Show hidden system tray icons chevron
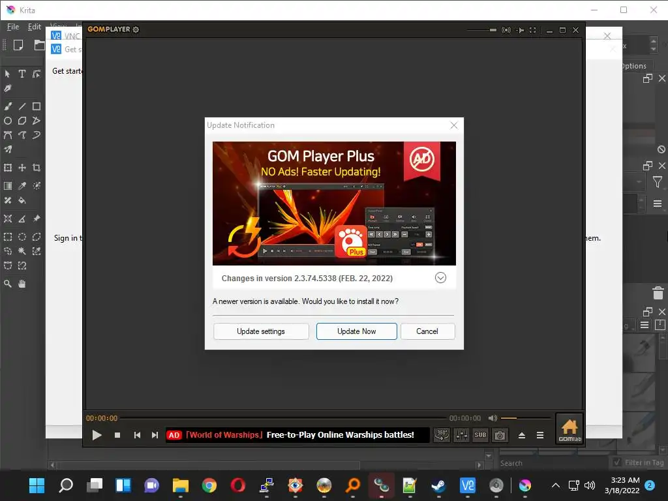668x501 pixels. click(x=556, y=485)
